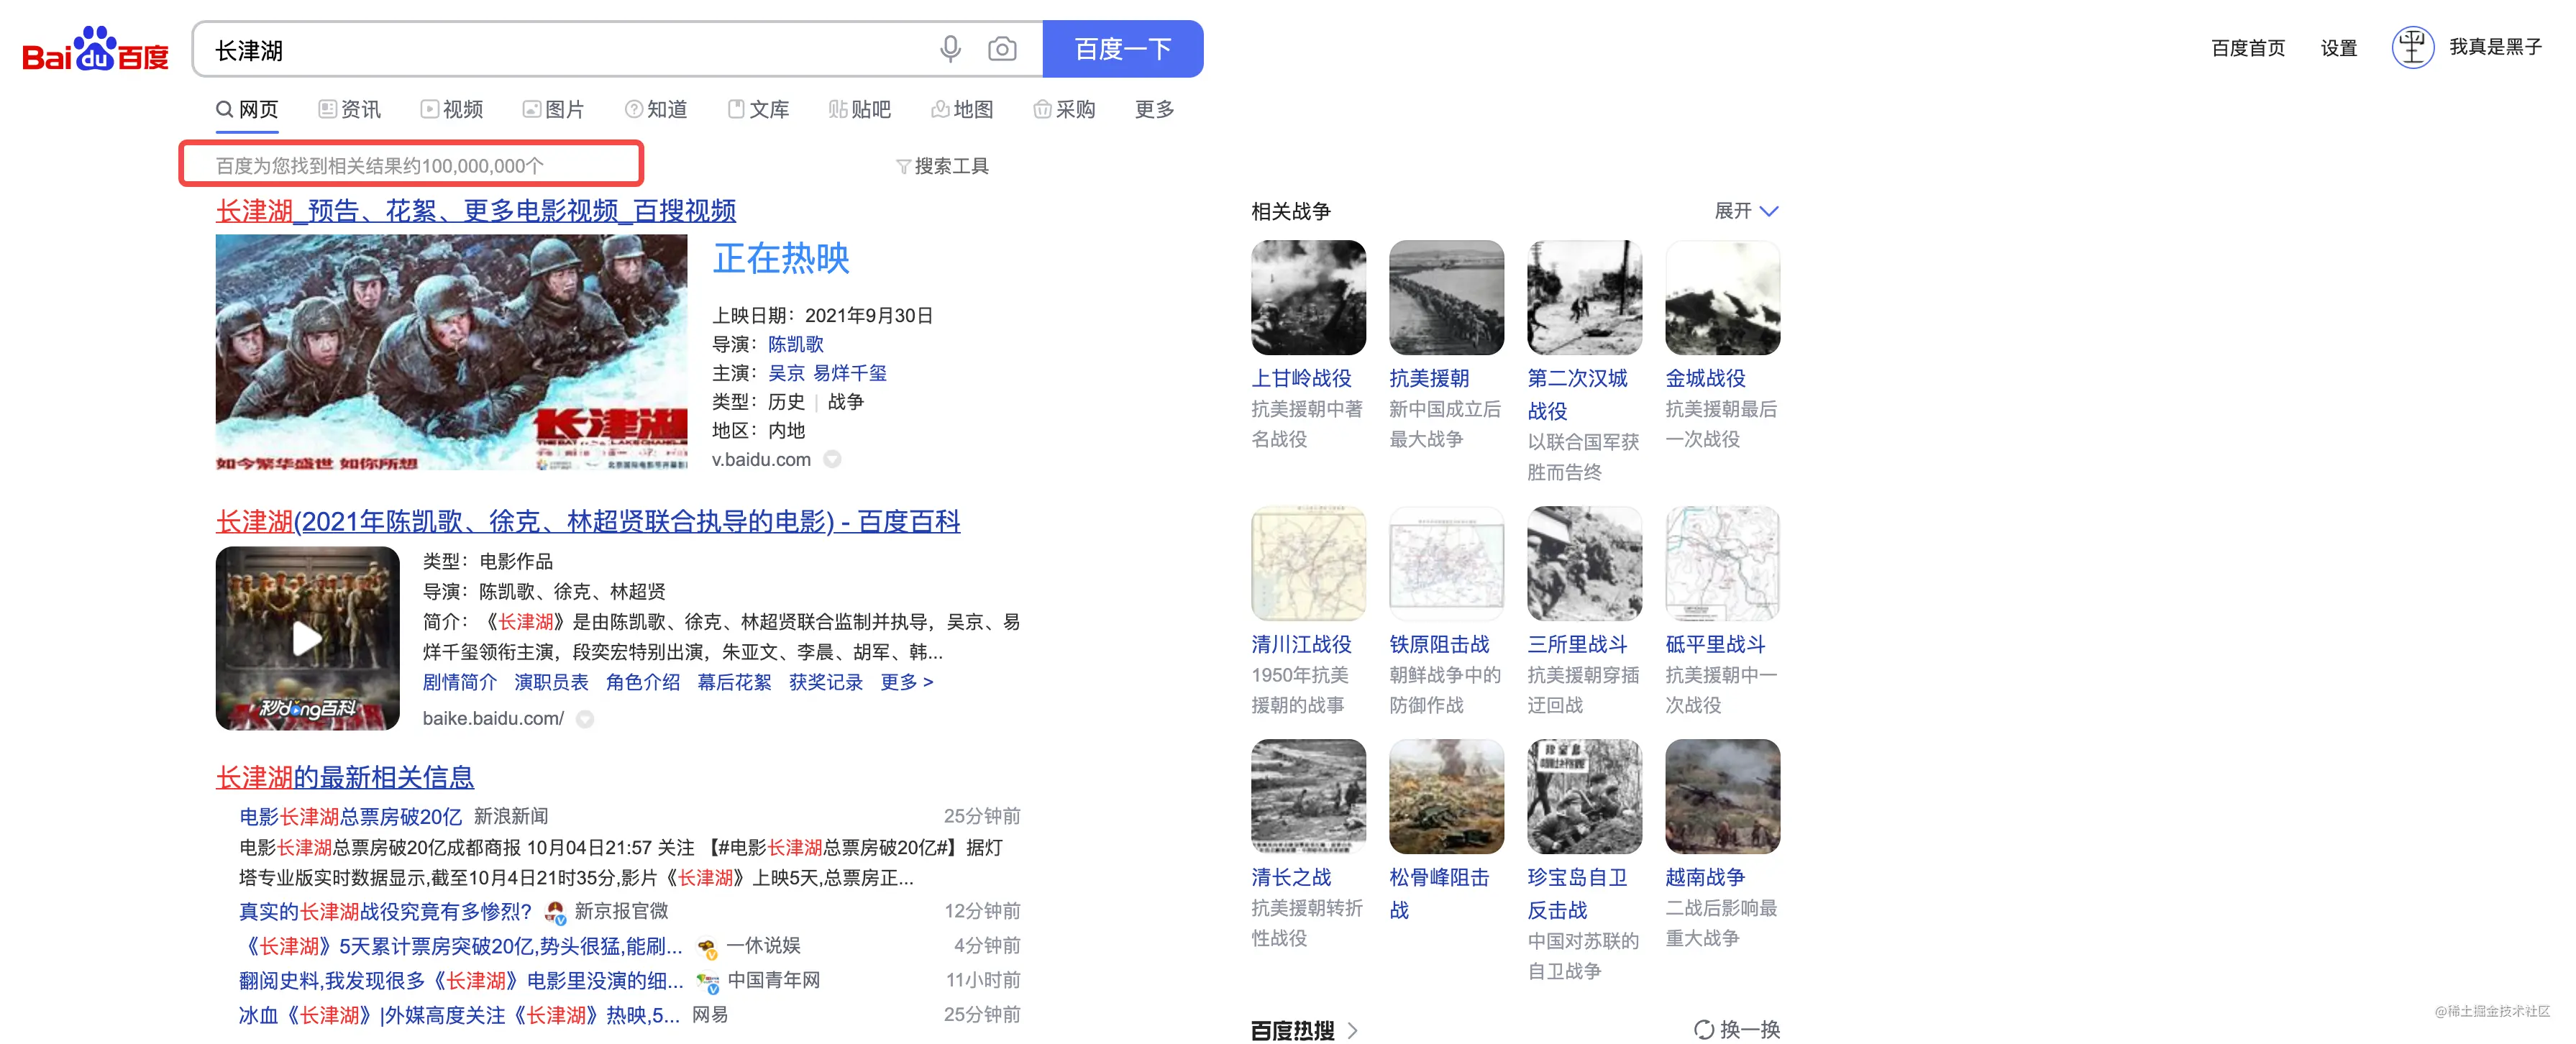
Task: Switch to the 贴吧 tab
Action: (x=860, y=109)
